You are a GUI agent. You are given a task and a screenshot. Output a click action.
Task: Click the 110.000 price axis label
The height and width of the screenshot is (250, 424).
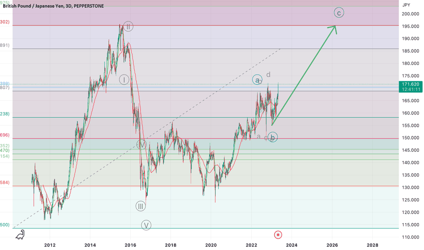410,237
